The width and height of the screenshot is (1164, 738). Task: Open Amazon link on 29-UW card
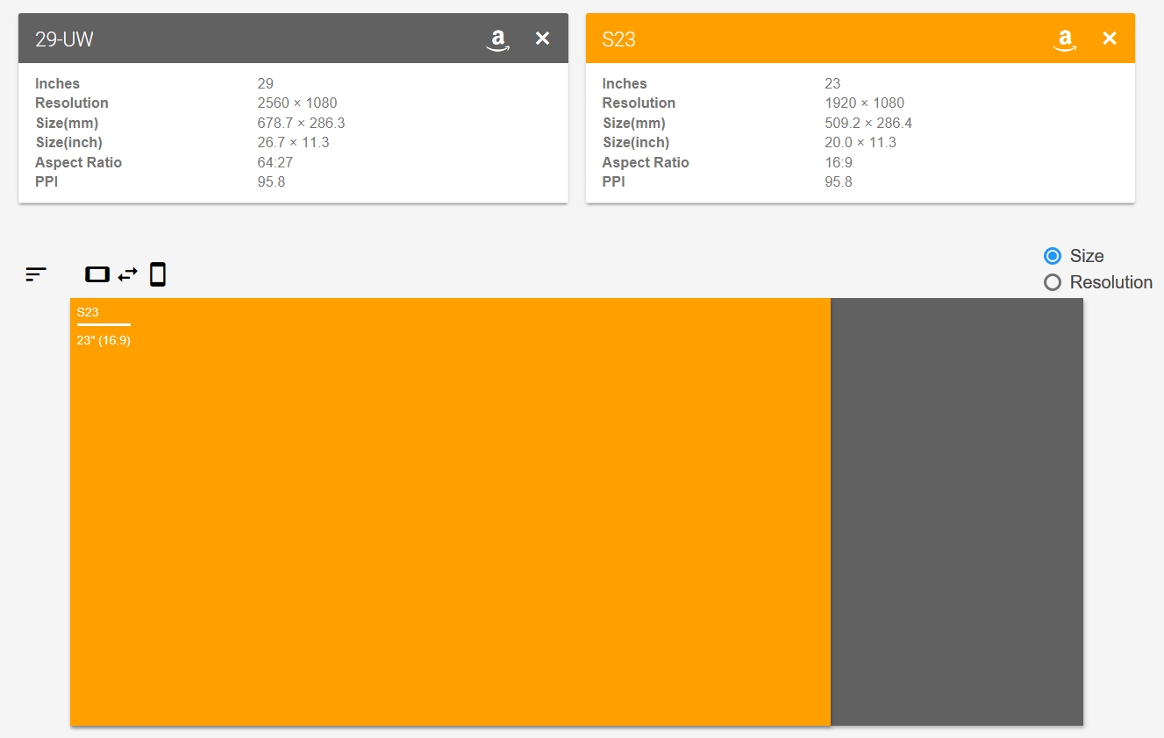[x=498, y=39]
